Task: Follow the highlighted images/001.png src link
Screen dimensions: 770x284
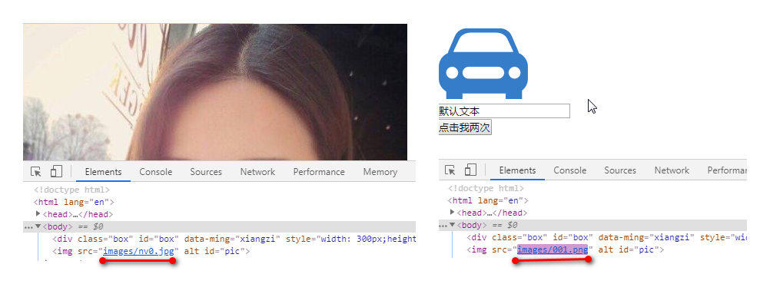Action: click(553, 249)
